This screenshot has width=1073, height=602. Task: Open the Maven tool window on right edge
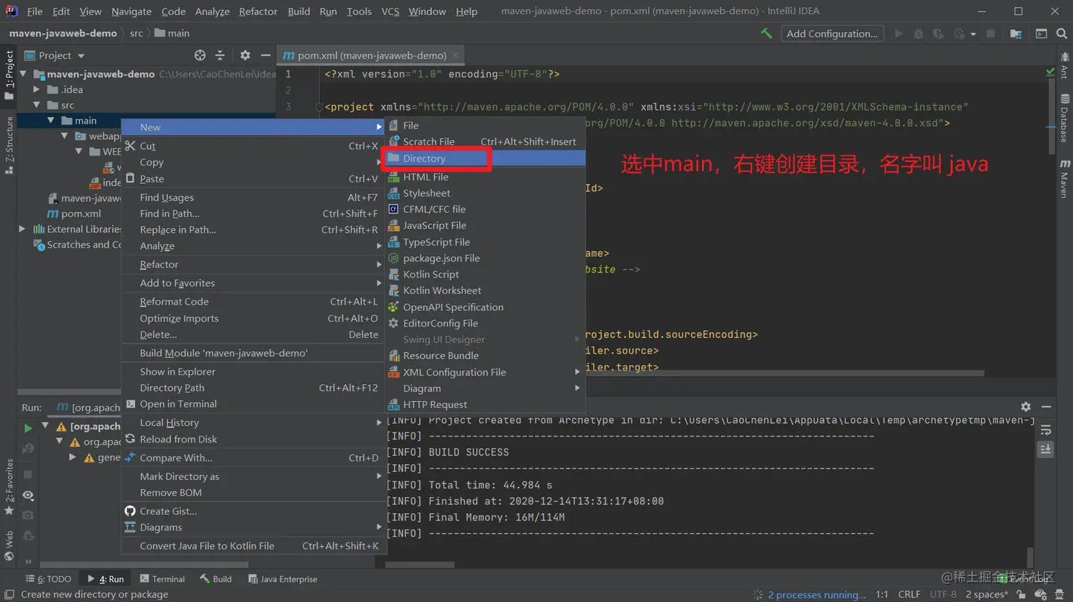[x=1064, y=179]
